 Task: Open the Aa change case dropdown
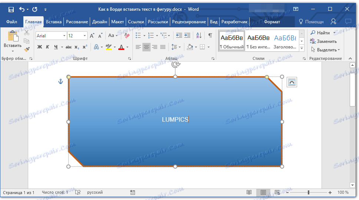pyautogui.click(x=113, y=35)
